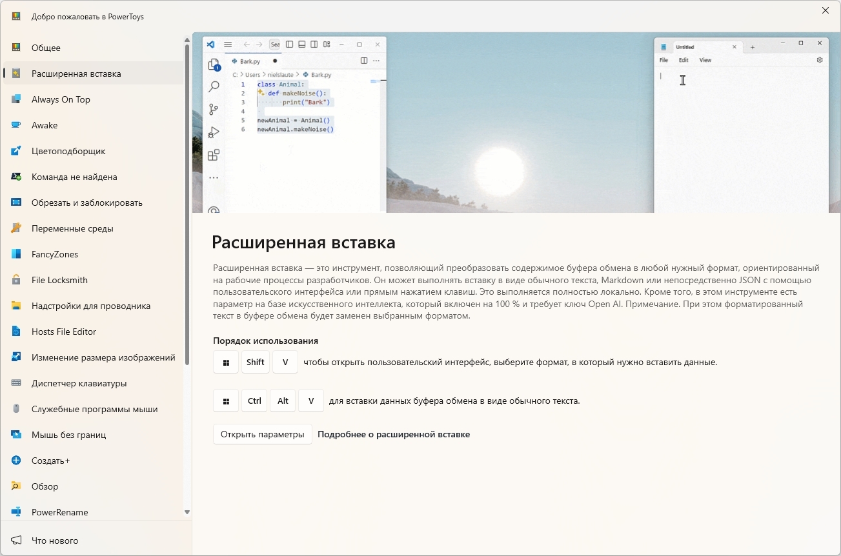This screenshot has width=841, height=556.
Task: Open the File Locksmith page
Action: pos(94,280)
